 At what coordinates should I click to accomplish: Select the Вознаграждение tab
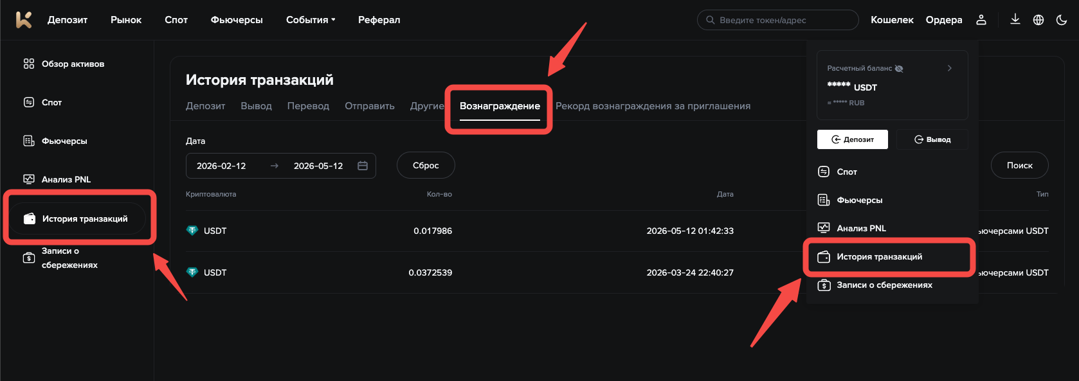tap(500, 106)
